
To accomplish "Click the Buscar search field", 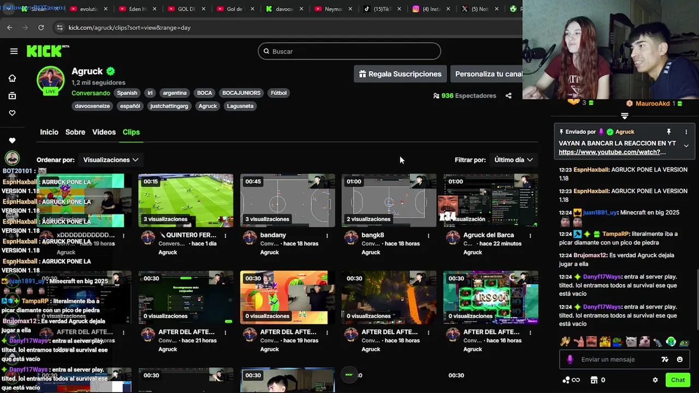I will [349, 51].
